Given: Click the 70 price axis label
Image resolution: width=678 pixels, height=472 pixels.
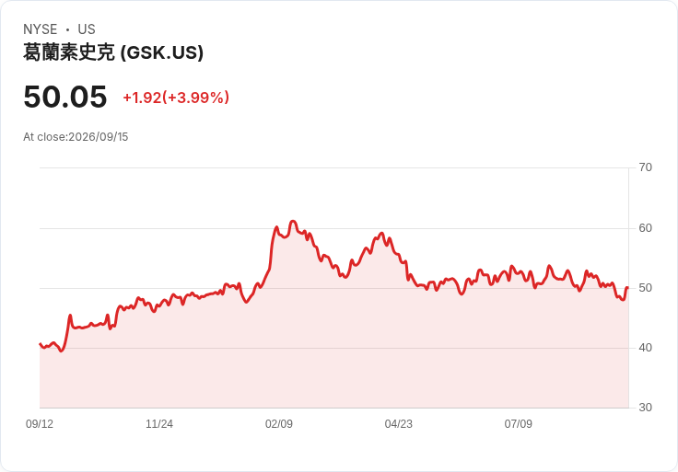Looking at the screenshot, I should pyautogui.click(x=645, y=167).
